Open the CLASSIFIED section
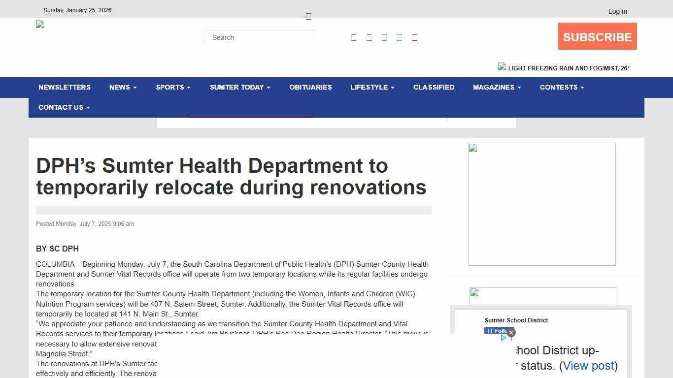 pyautogui.click(x=434, y=87)
